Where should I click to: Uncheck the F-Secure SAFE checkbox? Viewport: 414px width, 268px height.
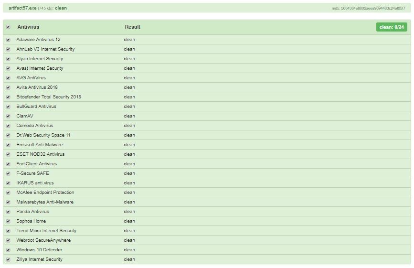8,173
